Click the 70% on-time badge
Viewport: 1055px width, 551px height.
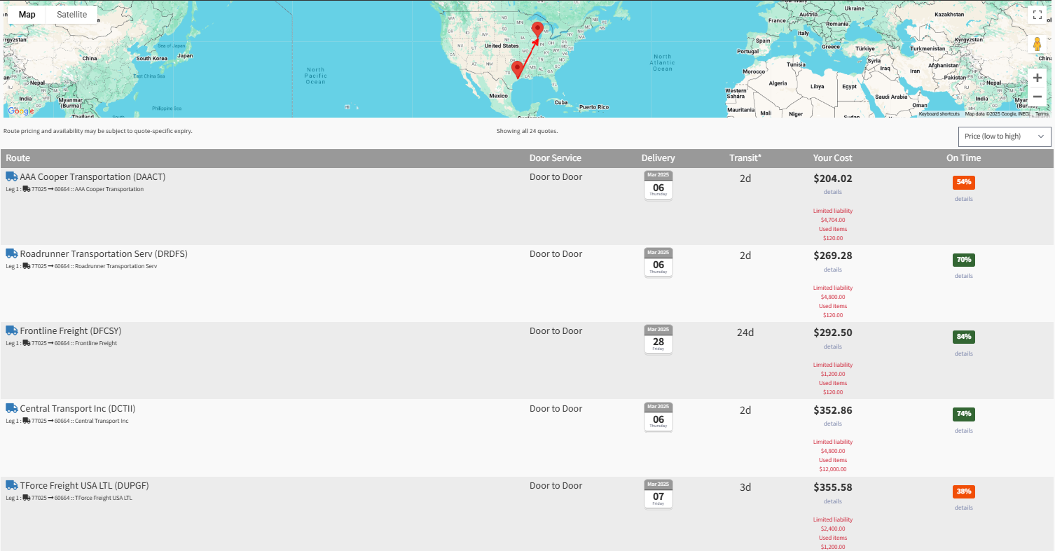click(964, 260)
